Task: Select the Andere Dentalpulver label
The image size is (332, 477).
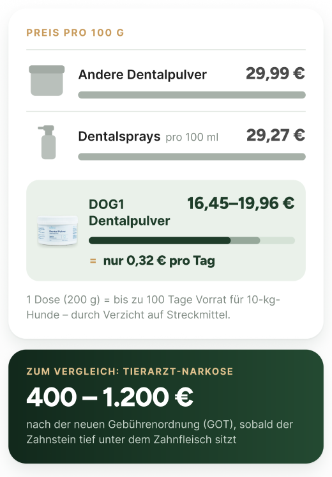Action: [142, 75]
